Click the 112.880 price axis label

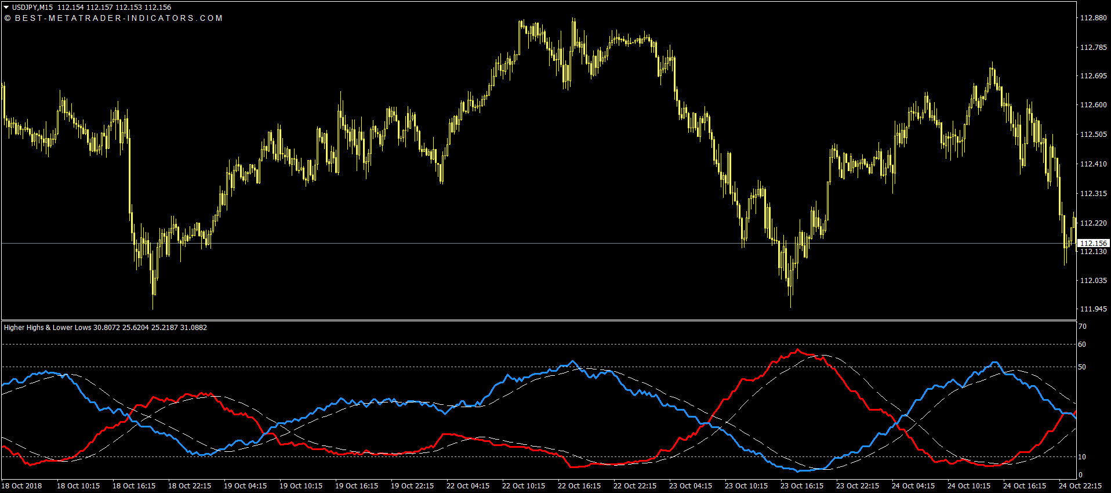[1093, 18]
